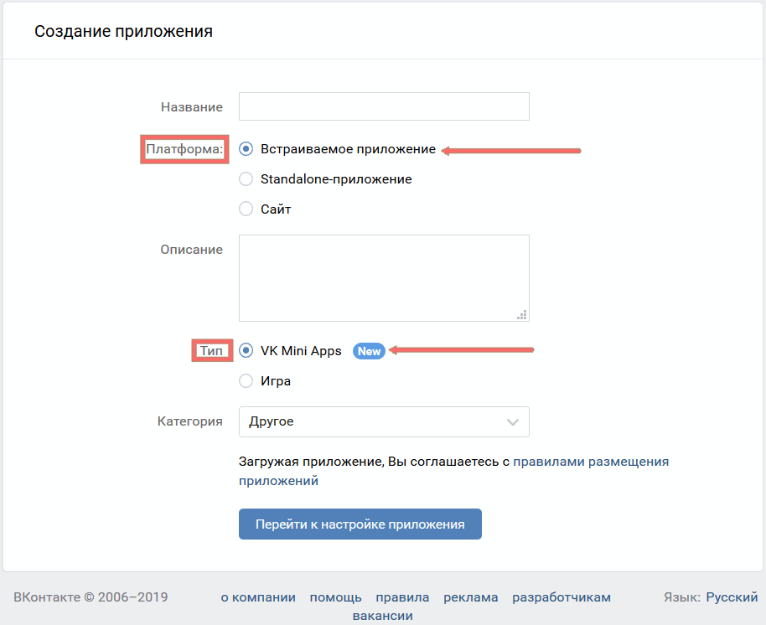Click the dropdown chevron next to Другое
766x625 pixels.
513,421
